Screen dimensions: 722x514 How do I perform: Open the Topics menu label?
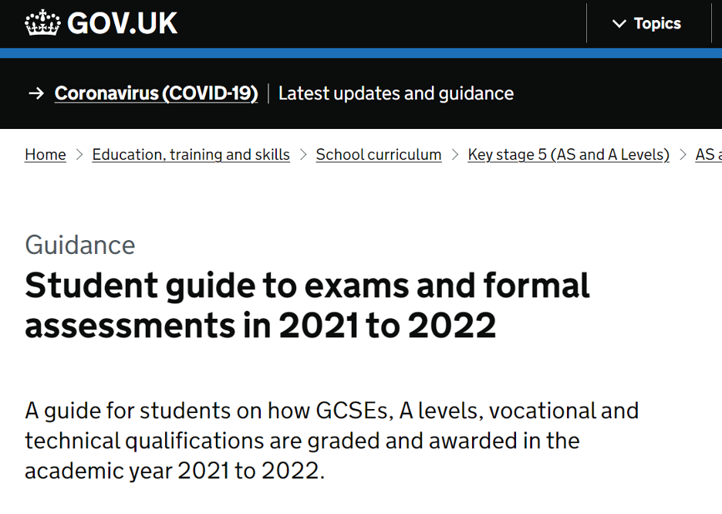(x=657, y=23)
